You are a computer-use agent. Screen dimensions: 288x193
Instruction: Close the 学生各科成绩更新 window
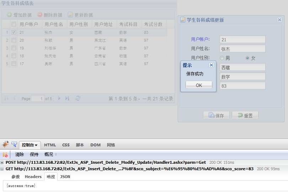279,20
